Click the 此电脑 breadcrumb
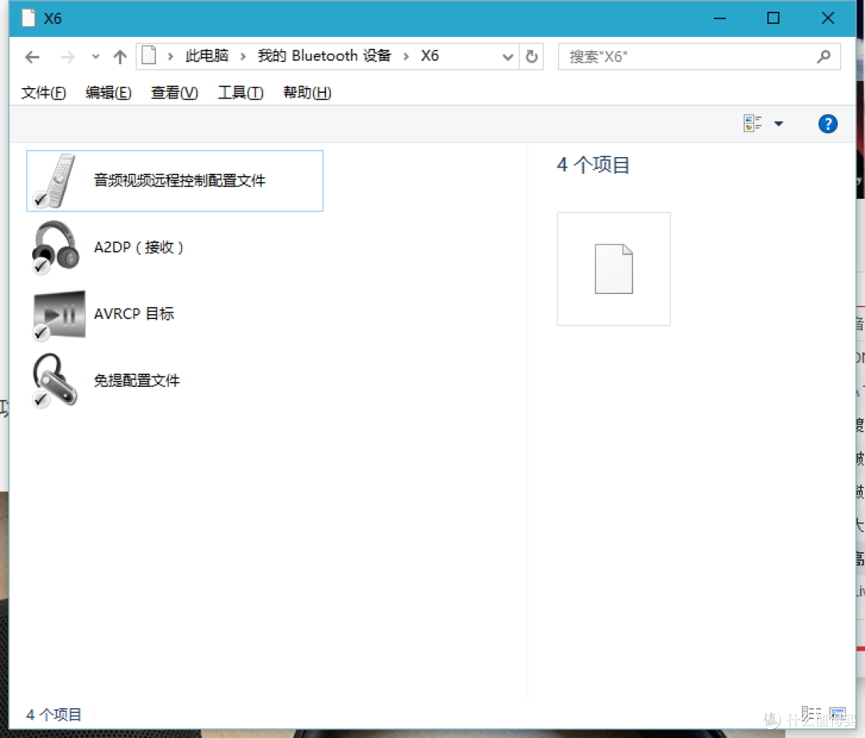Image resolution: width=865 pixels, height=738 pixels. tap(207, 56)
